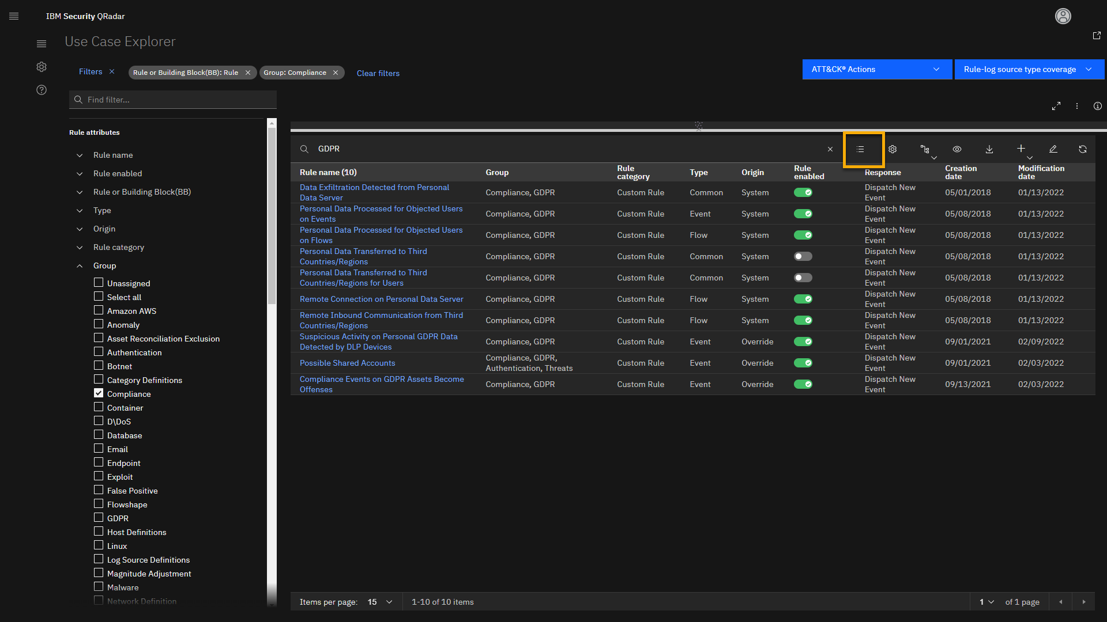Open help question mark icon in sidebar
The height and width of the screenshot is (622, 1107).
(42, 90)
